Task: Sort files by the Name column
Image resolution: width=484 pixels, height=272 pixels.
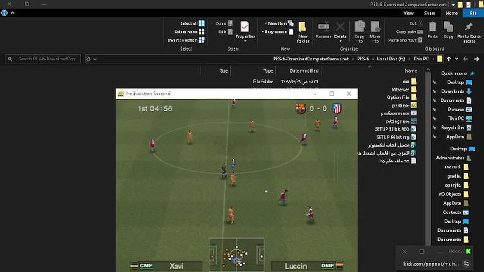Action: [411, 71]
